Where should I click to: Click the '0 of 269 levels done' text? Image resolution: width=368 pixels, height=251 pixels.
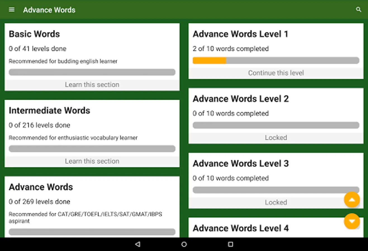click(x=39, y=202)
